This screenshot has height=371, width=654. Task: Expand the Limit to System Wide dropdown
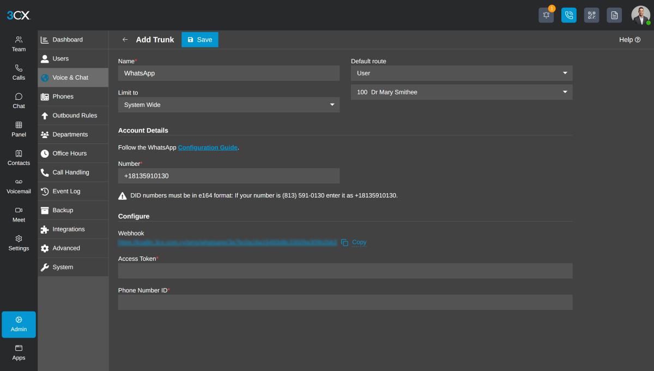229,105
